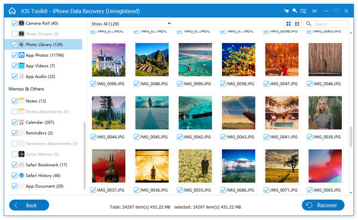
Task: Uncheck the Safari History checkbox
Action: tap(14, 175)
